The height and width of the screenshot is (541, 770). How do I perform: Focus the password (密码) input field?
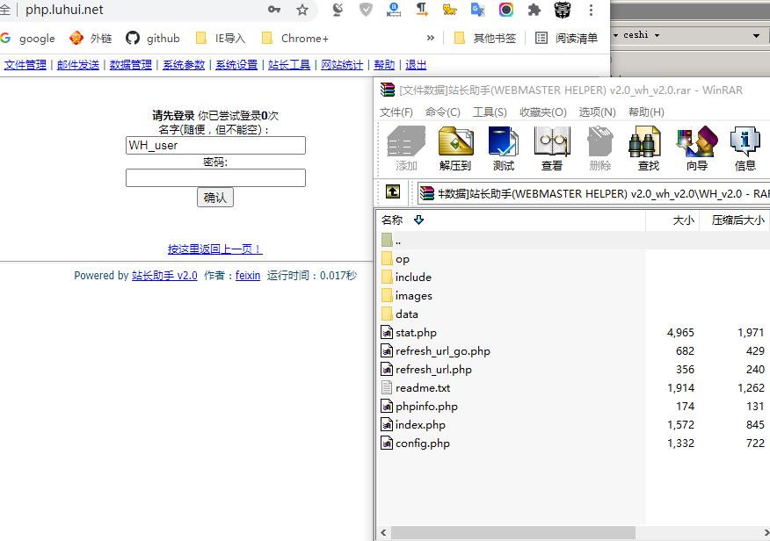tap(215, 177)
